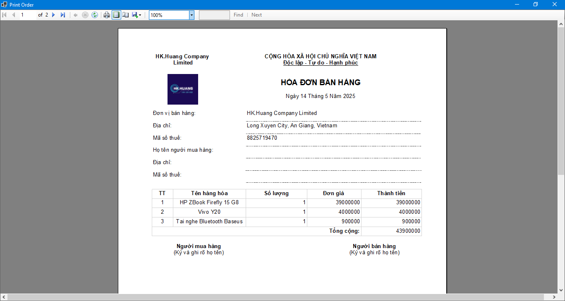Go to the first page of report
This screenshot has width=565, height=301.
[x=5, y=15]
